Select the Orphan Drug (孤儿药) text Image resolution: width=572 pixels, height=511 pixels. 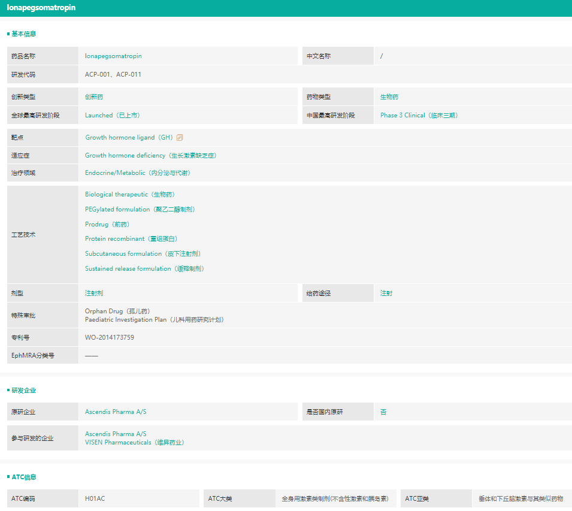(x=117, y=311)
